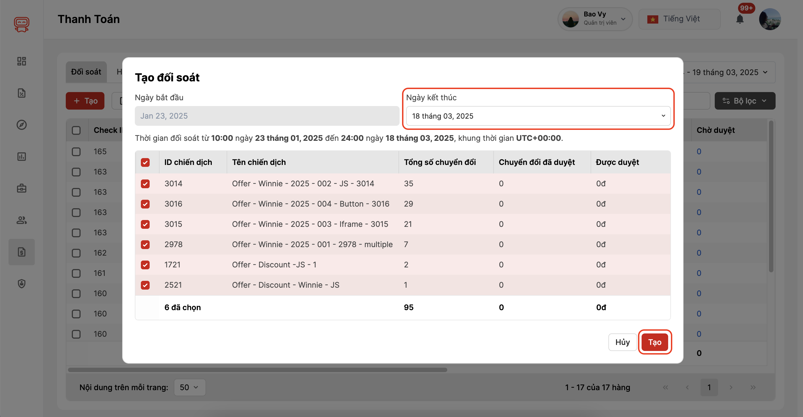Click the red Tạo button in dialog
The height and width of the screenshot is (417, 803).
point(655,342)
